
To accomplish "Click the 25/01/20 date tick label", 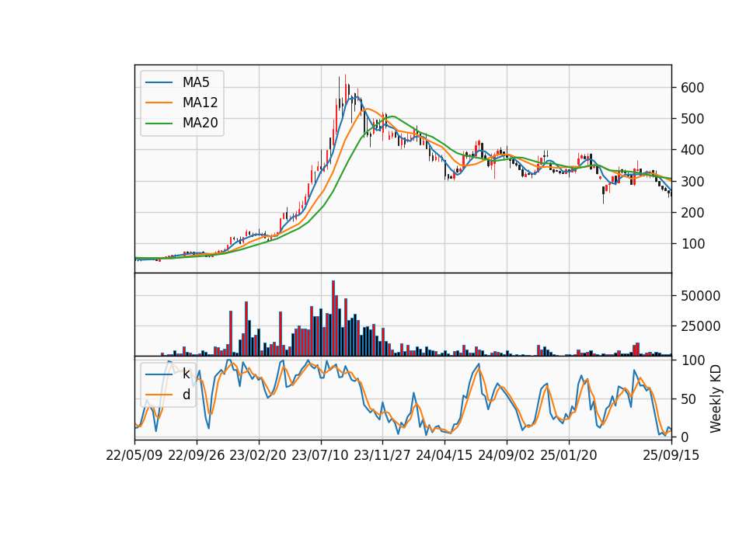I will point(569,456).
